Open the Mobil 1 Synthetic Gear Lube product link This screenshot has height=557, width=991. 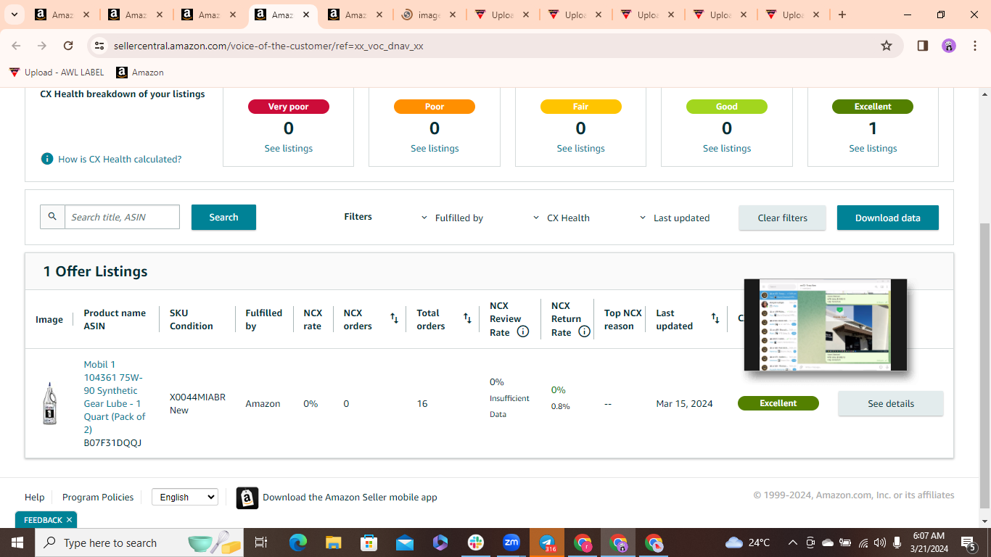[115, 397]
